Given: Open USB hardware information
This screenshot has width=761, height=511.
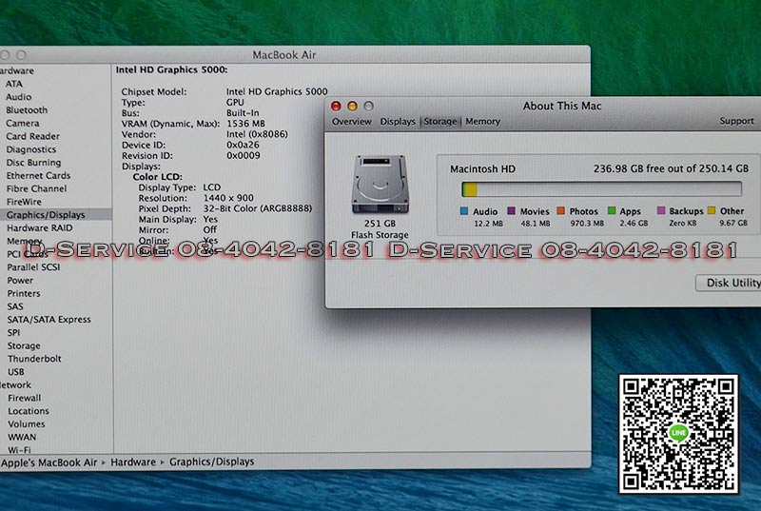Looking at the screenshot, I should [x=15, y=372].
